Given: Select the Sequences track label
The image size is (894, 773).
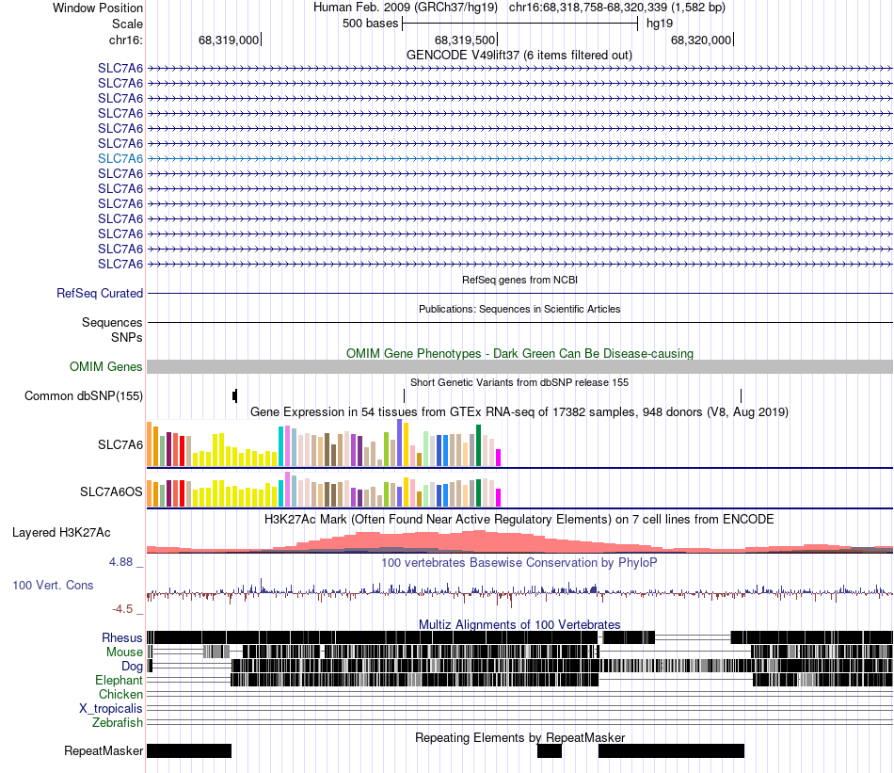Looking at the screenshot, I should pyautogui.click(x=112, y=322).
